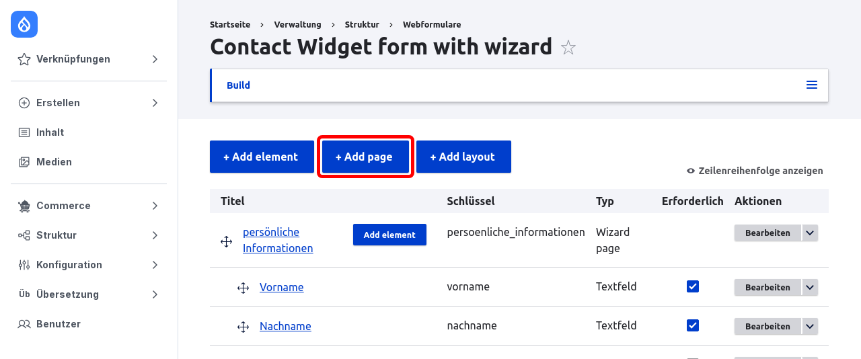Uncheck the Erforderlich checkbox for Nachname
The height and width of the screenshot is (359, 861).
pyautogui.click(x=693, y=325)
